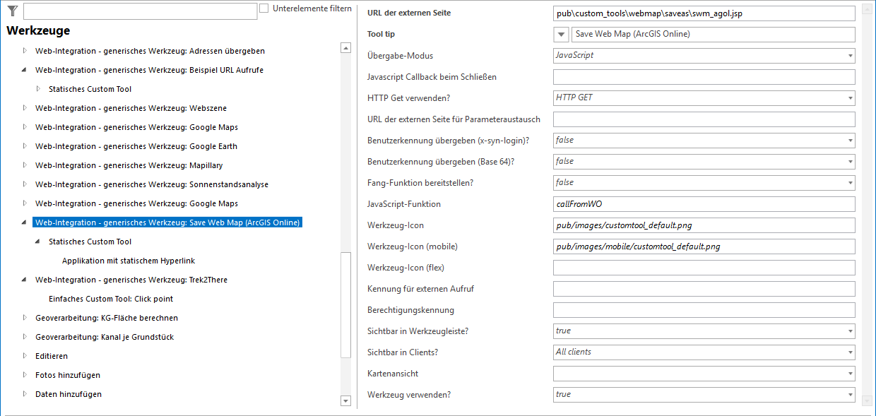Select the "Google Earth" web integration tool
The image size is (876, 416).
click(x=134, y=145)
